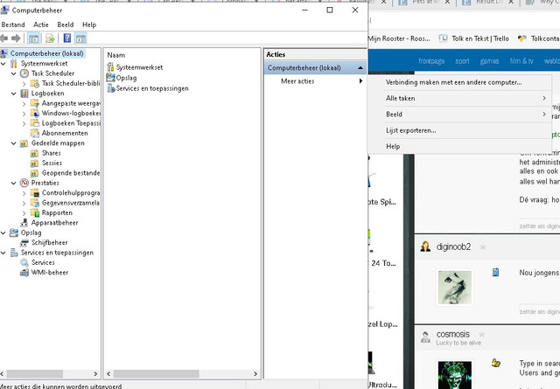Click the Schijfbeheer disk icon
Screen dimensions: 560x389
pyautogui.click(x=24, y=243)
